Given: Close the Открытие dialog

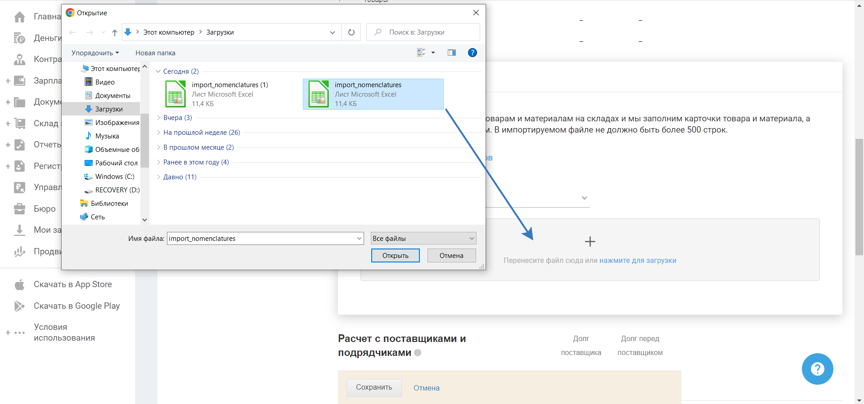Looking at the screenshot, I should point(476,13).
